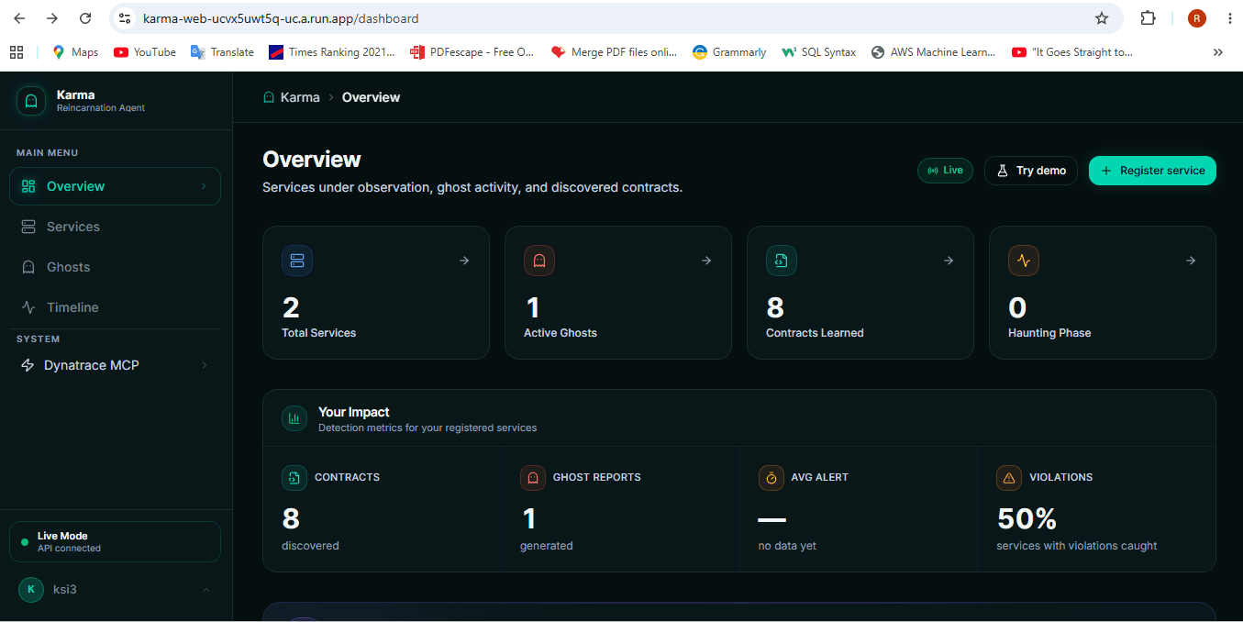Open Contracts Learned card arrow

coord(949,261)
